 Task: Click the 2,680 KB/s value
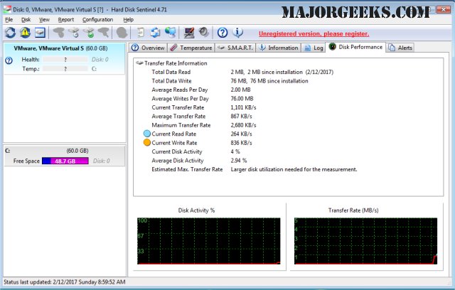(243, 125)
